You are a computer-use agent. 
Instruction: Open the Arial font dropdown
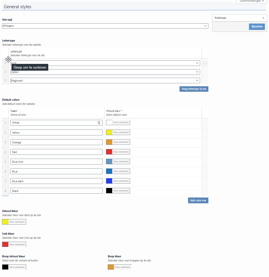click(x=105, y=63)
